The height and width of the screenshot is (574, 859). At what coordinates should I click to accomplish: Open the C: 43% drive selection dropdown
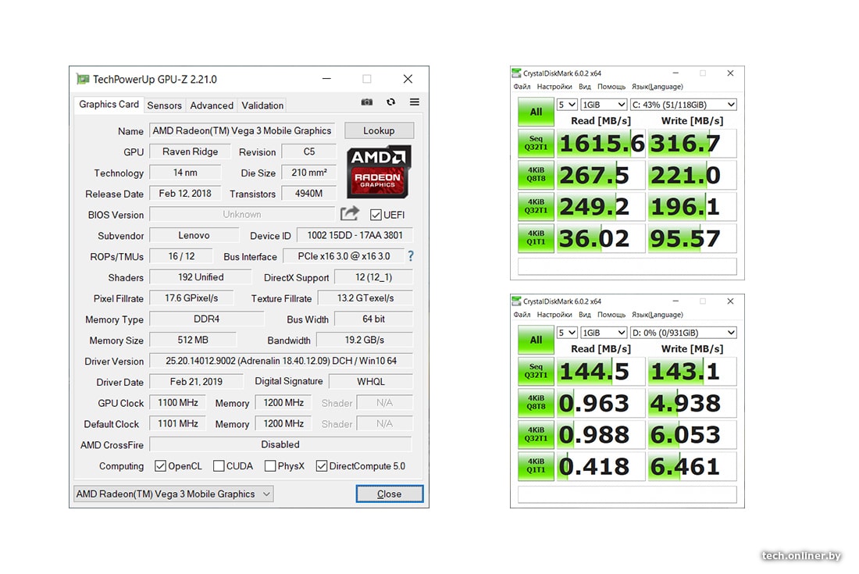(683, 105)
